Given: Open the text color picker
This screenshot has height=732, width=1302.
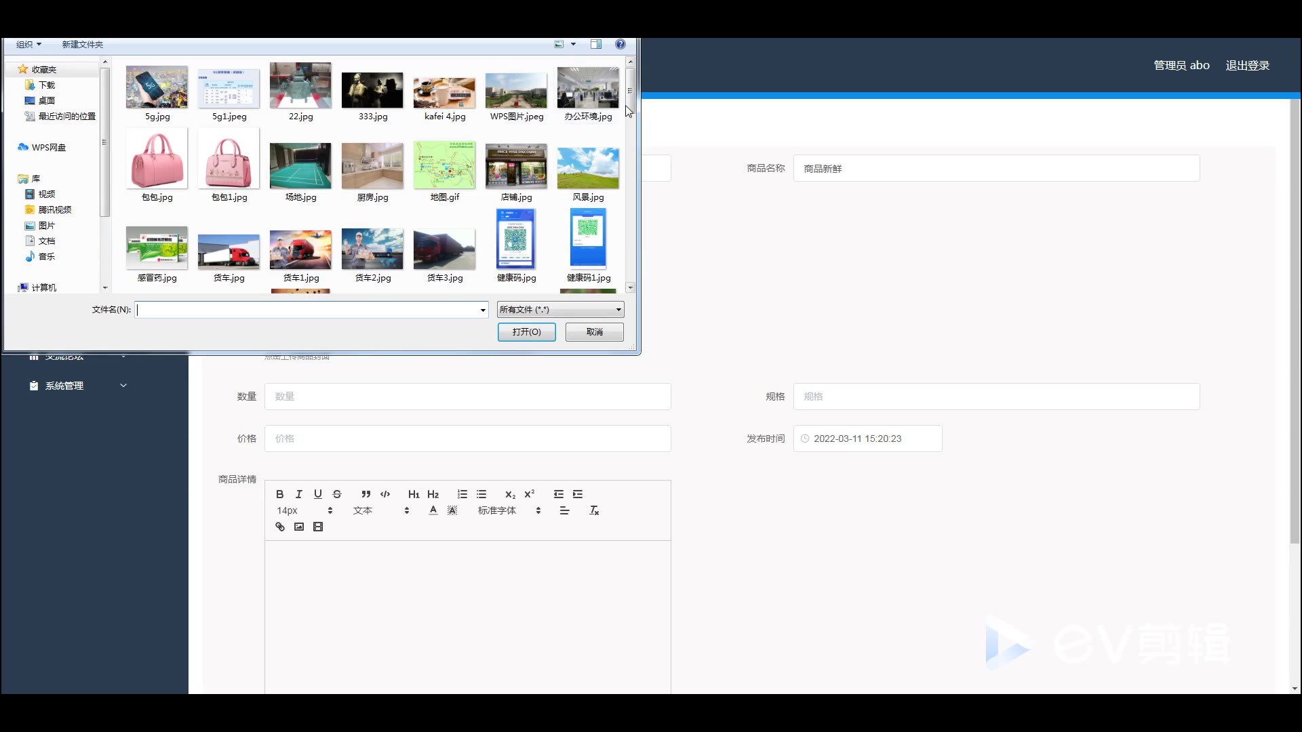Looking at the screenshot, I should pyautogui.click(x=433, y=510).
